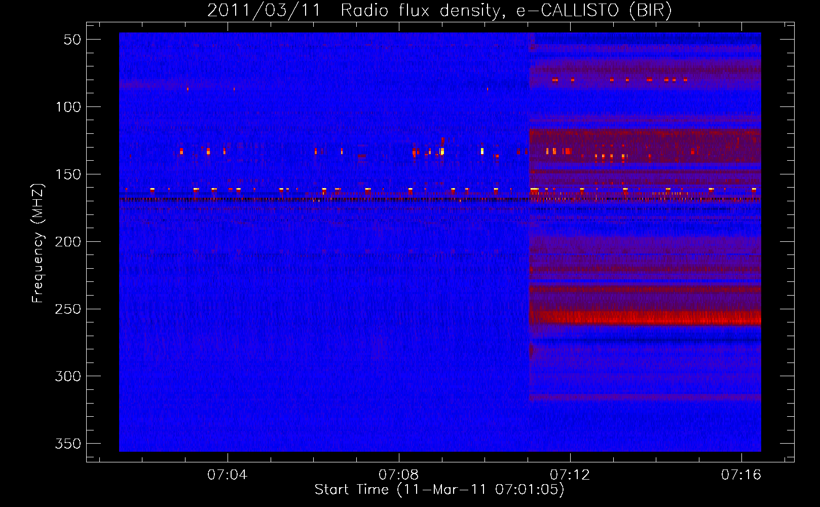Click the 07:04 time tick label
The width and height of the screenshot is (820, 507).
[228, 475]
